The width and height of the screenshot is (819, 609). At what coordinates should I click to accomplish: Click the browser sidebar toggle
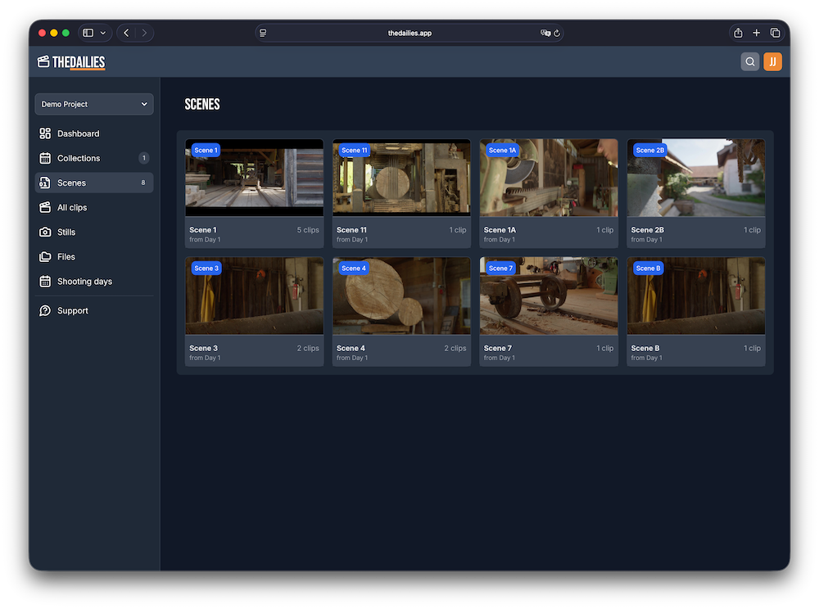coord(88,33)
